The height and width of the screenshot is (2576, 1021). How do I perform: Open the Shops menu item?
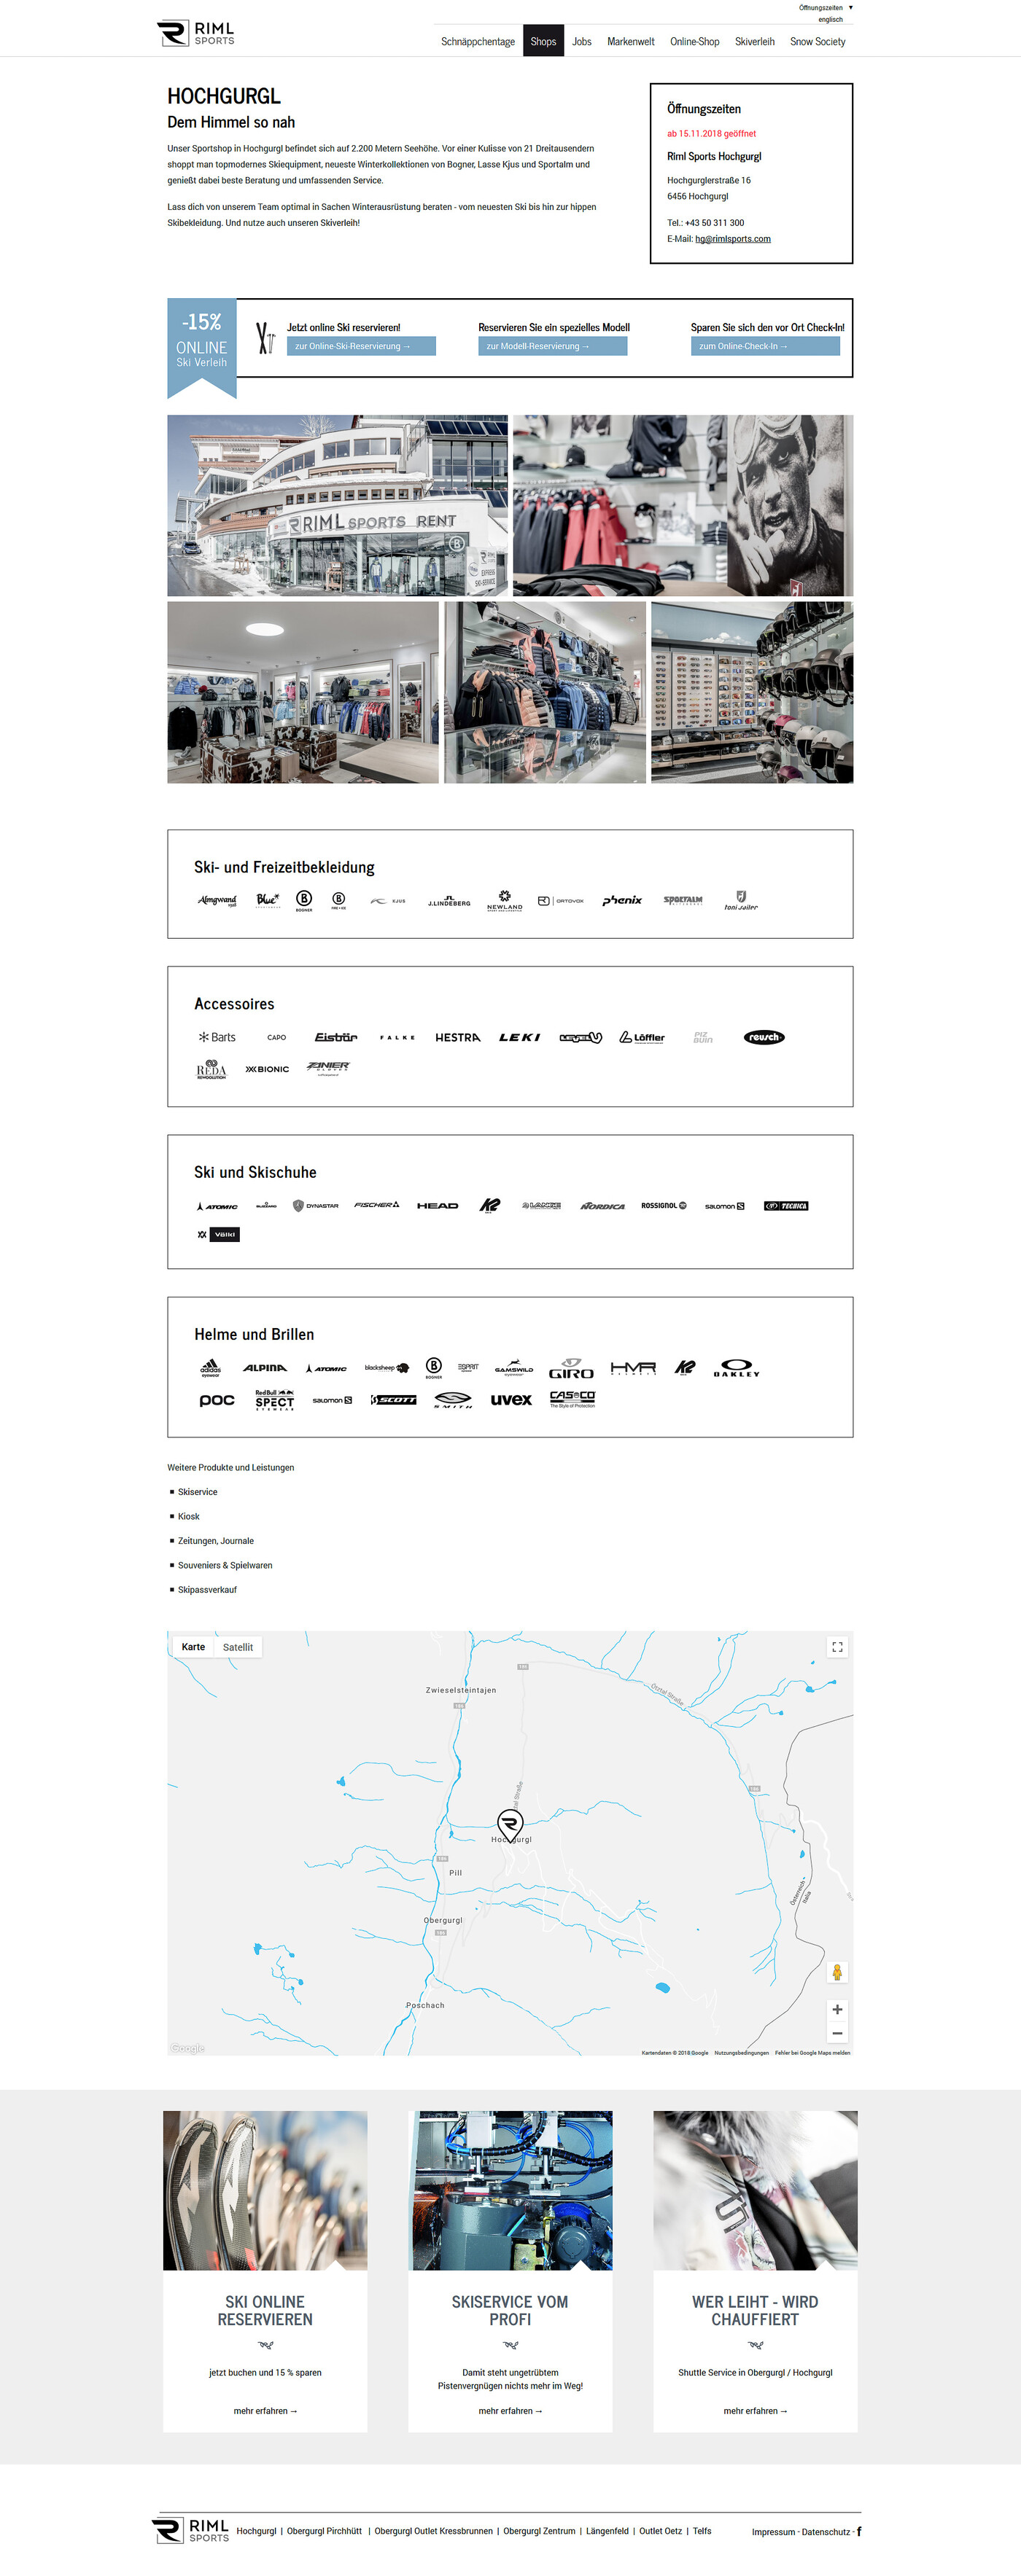(543, 41)
